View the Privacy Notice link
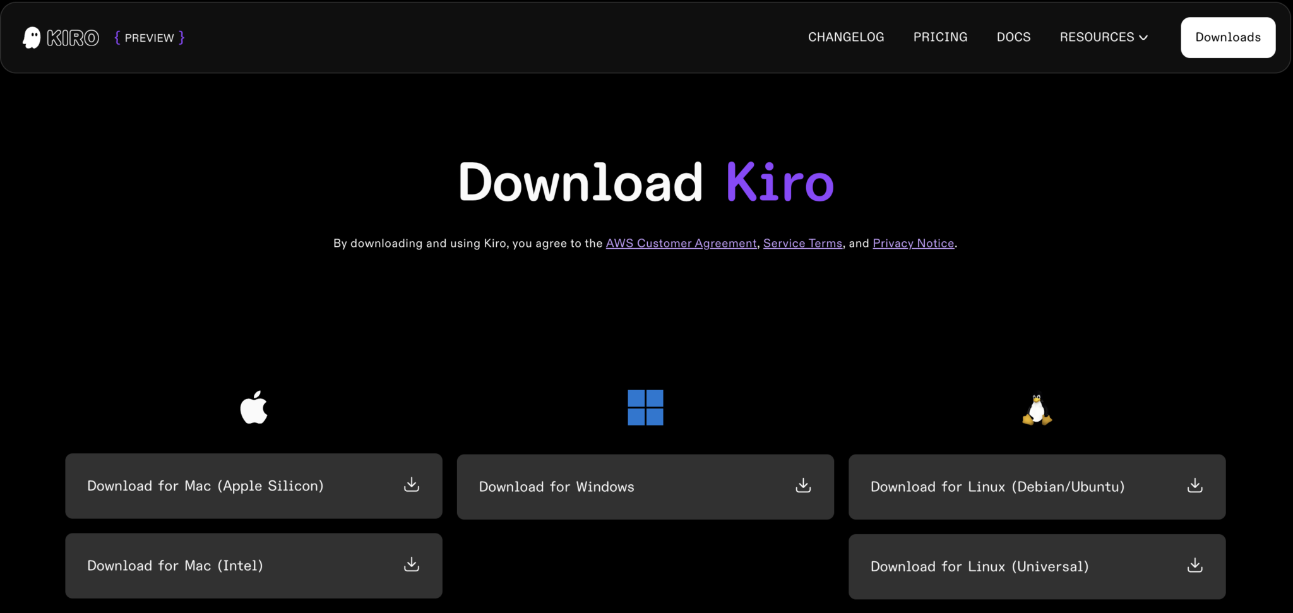This screenshot has width=1293, height=613. 913,243
